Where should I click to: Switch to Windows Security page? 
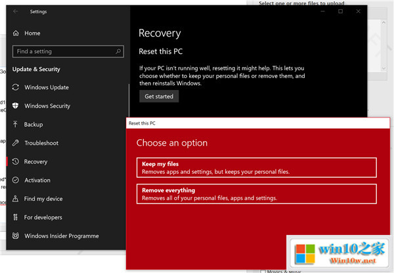coord(47,106)
